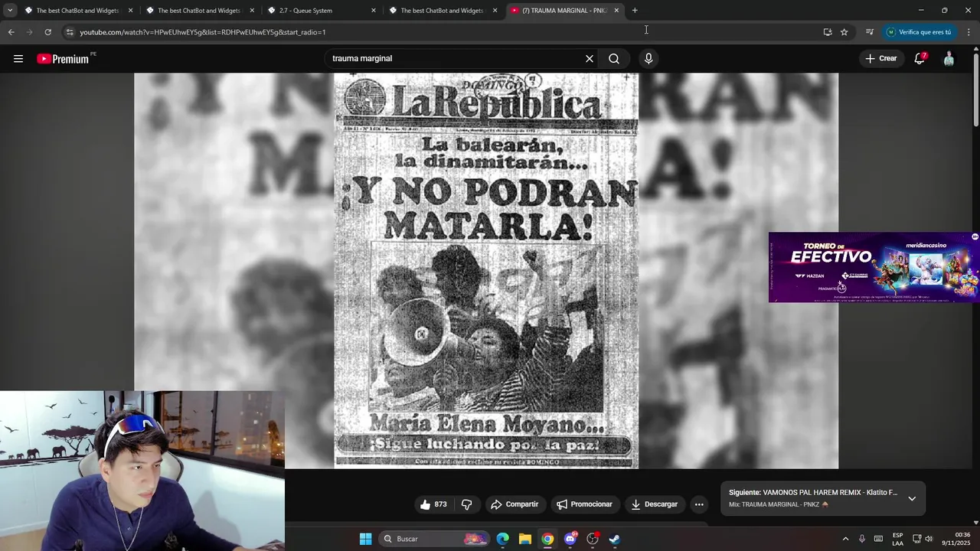
Task: Open more actions three-dot menu
Action: (x=699, y=504)
